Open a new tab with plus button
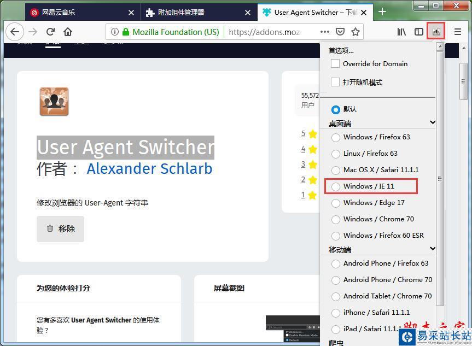 (x=382, y=11)
